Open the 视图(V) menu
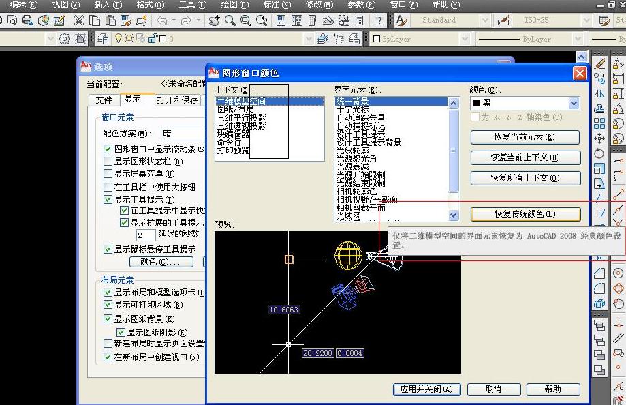 [66, 5]
